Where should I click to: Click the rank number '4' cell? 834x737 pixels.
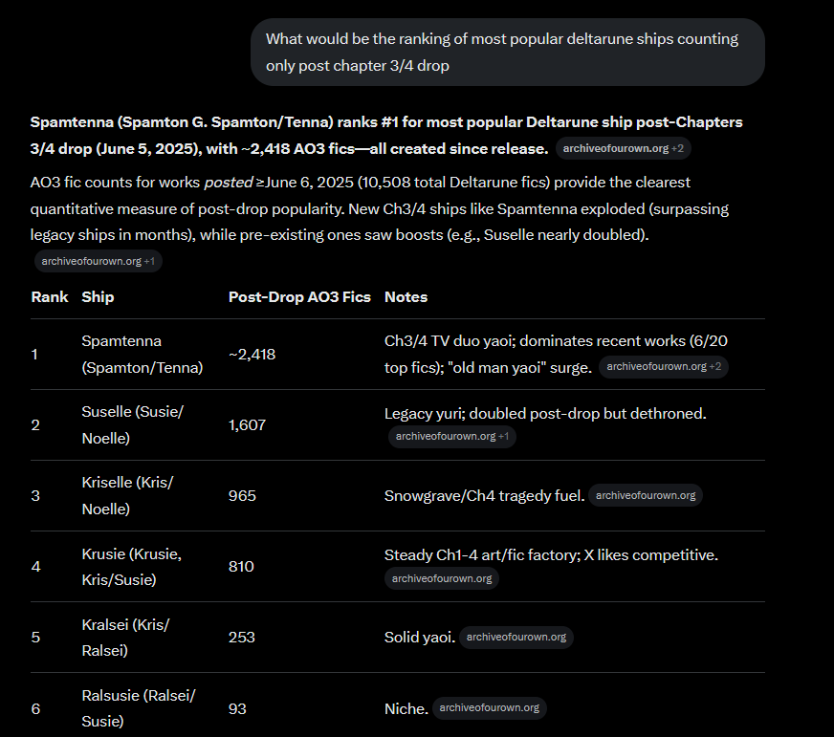[x=35, y=566]
